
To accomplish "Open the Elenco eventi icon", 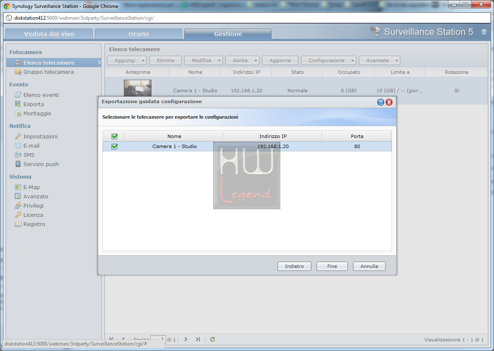I will click(18, 95).
